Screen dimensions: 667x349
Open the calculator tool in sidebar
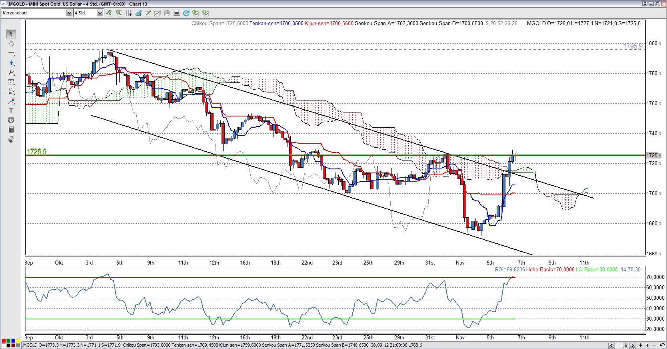tap(11, 130)
